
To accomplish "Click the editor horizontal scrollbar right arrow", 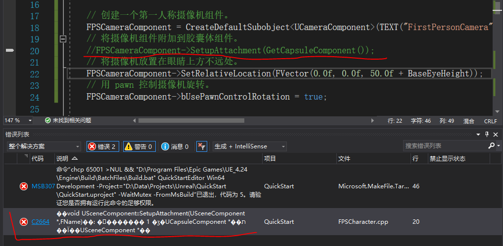I will [372, 121].
